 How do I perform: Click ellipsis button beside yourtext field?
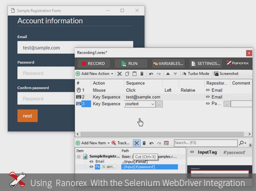click(159, 104)
